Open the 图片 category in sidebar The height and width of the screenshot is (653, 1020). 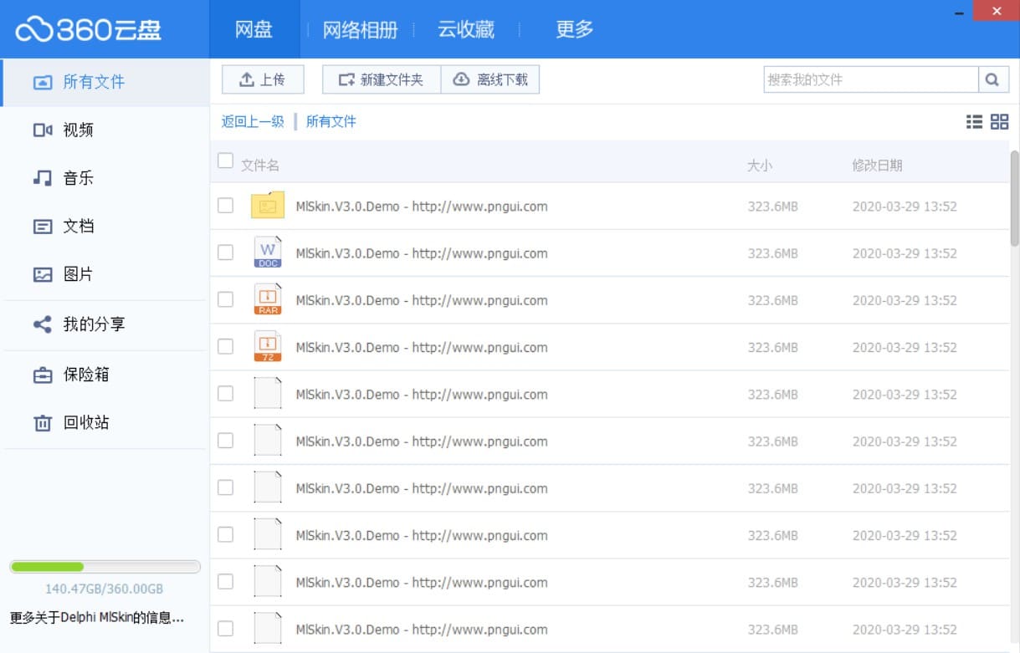[105, 274]
